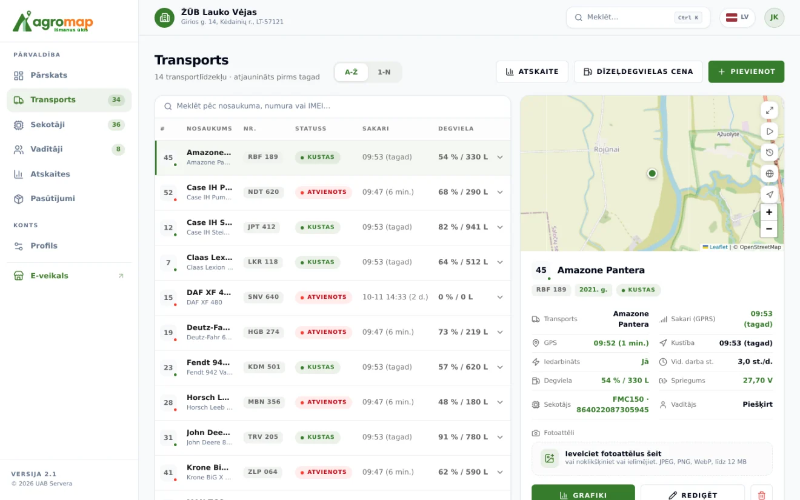Open Pārskats in sidebar
This screenshot has height=500, width=800.
69,75
